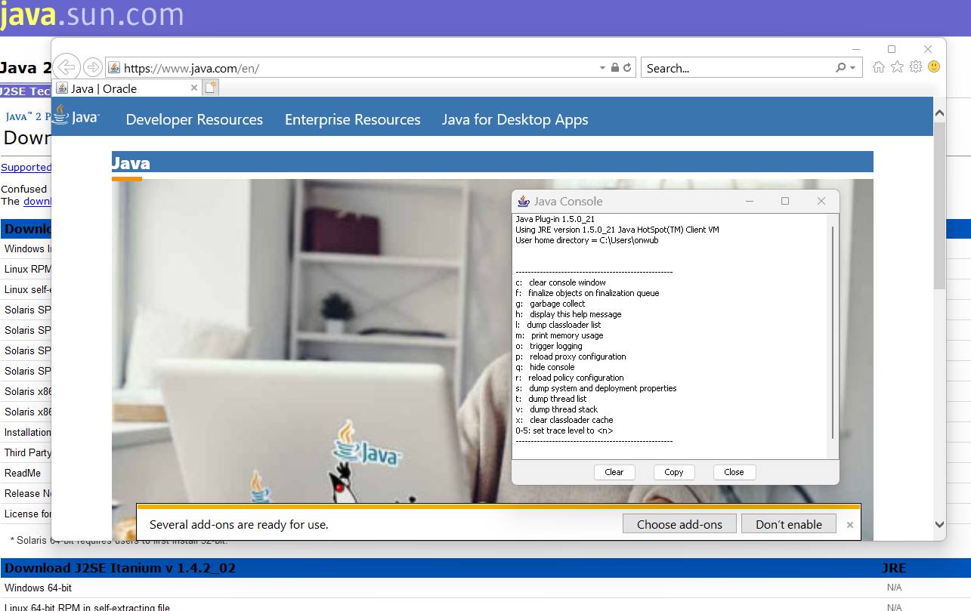
Task: Click Don't enable button
Action: coord(789,524)
